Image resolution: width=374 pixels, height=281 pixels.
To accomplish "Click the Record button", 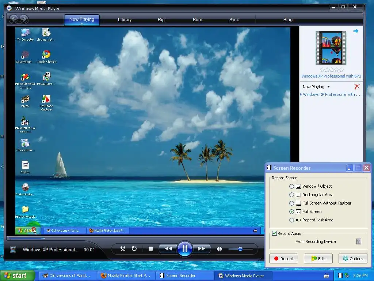I will point(283,259).
